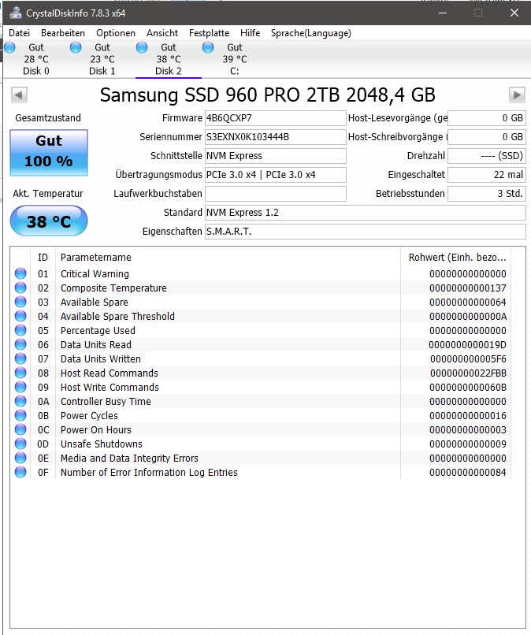Select the Percentage Used parameter name
Viewport: 531px width, 635px height.
(x=98, y=331)
